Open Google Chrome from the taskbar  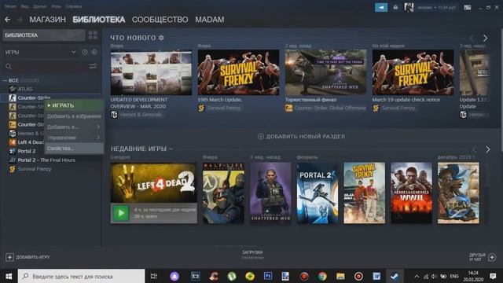click(322, 276)
